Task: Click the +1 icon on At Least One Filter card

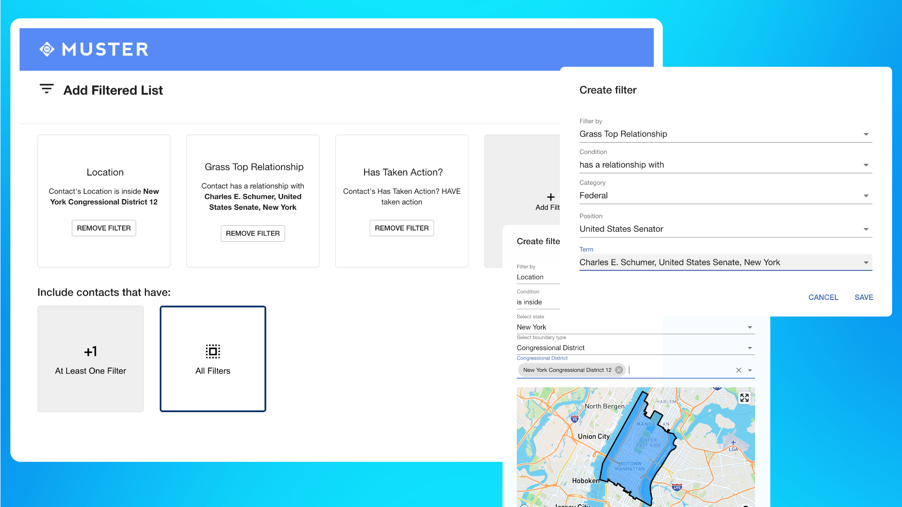Action: pyautogui.click(x=90, y=351)
